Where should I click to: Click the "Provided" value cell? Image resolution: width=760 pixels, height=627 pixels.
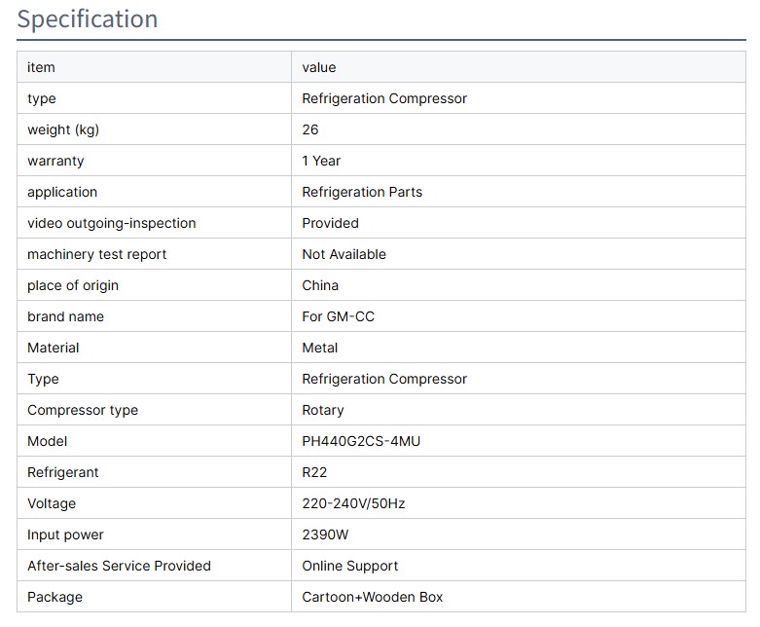click(x=331, y=223)
